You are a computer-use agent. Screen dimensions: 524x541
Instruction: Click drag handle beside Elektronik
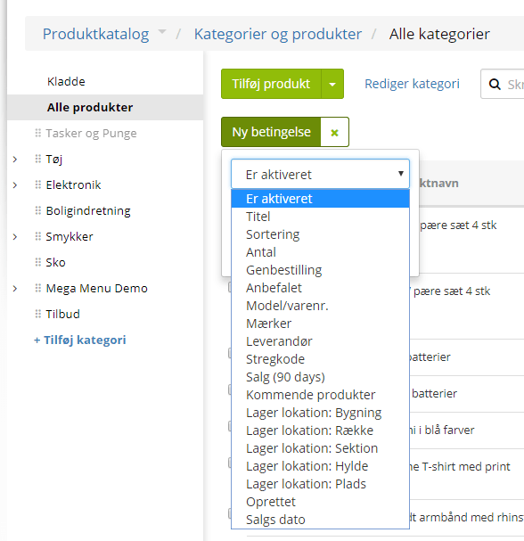click(x=38, y=184)
